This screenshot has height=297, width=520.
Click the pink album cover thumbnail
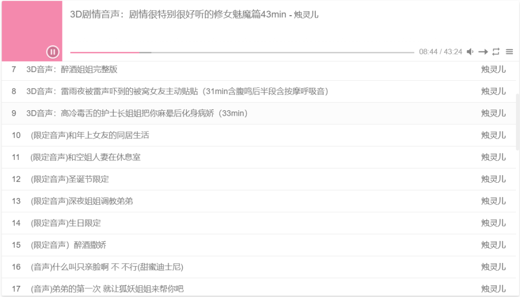coord(32,31)
